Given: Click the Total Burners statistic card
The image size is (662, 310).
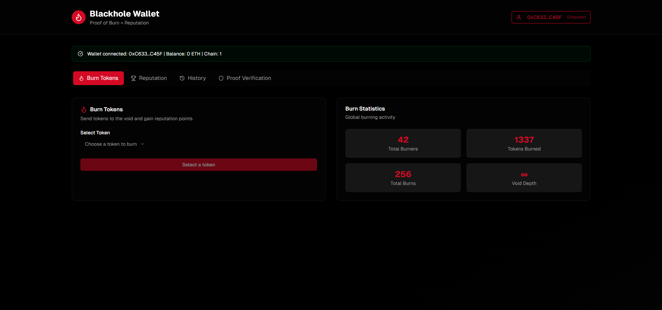Looking at the screenshot, I should click(403, 143).
